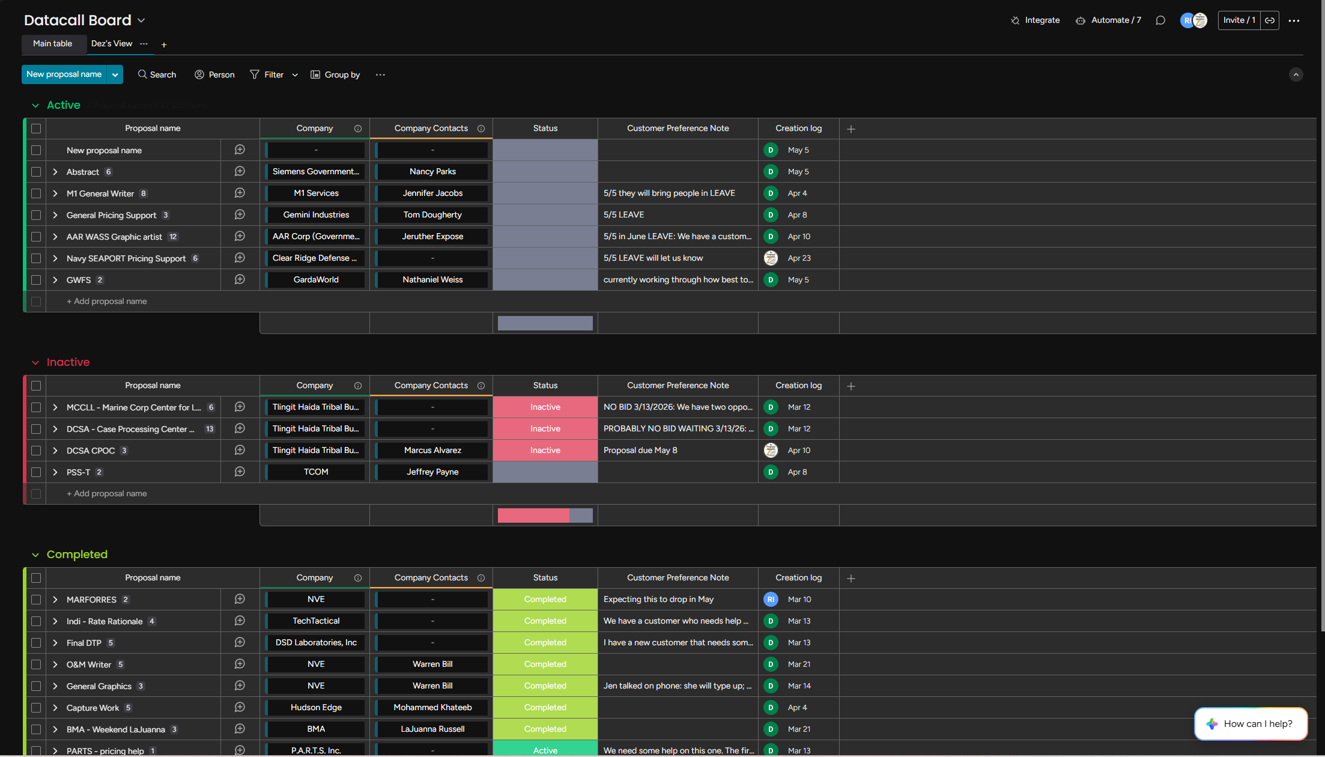The height and width of the screenshot is (757, 1325).
Task: Open Group by options
Action: click(x=335, y=74)
